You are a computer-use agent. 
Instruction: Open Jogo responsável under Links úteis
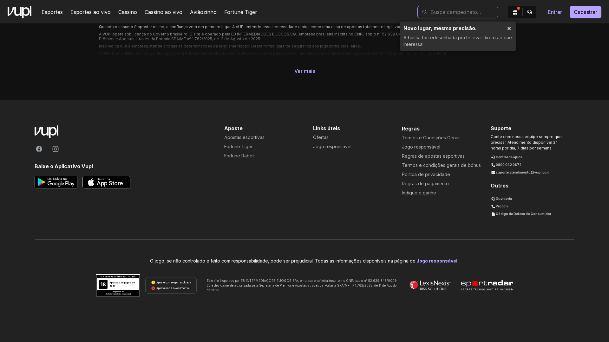(332, 147)
